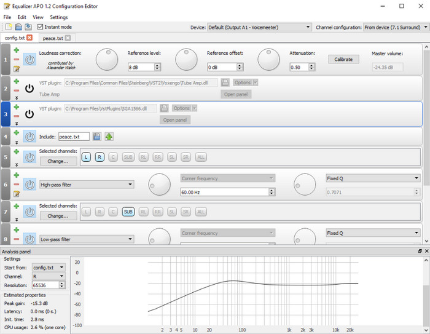The image size is (430, 334).
Task: Open the edit-text icon on row 1
Action: click(x=17, y=69)
